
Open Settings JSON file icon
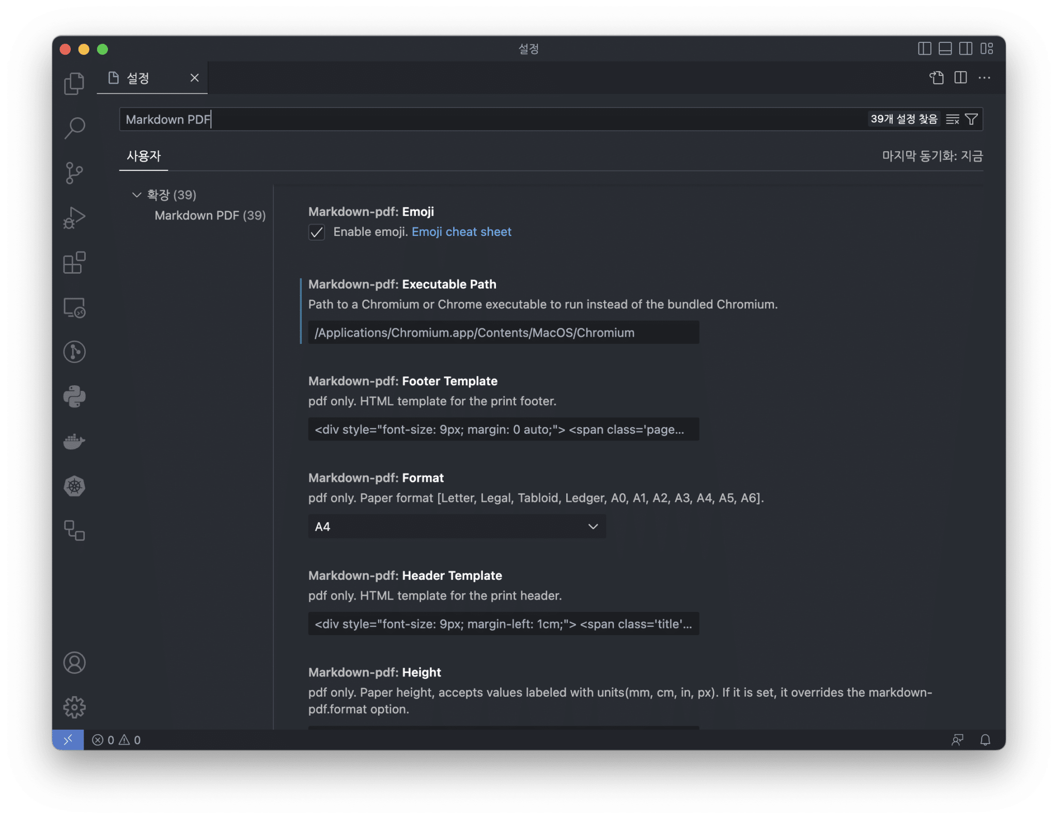click(x=937, y=77)
